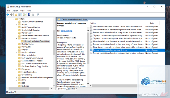Select 'Allow installation of devices using drivers that match these' policy
This screenshot has width=170, height=98.
point(118,29)
